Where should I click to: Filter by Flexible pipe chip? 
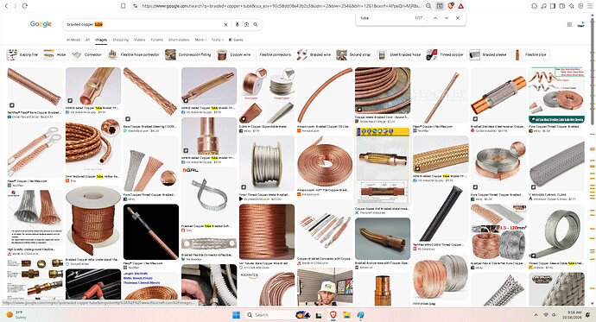click(x=530, y=54)
